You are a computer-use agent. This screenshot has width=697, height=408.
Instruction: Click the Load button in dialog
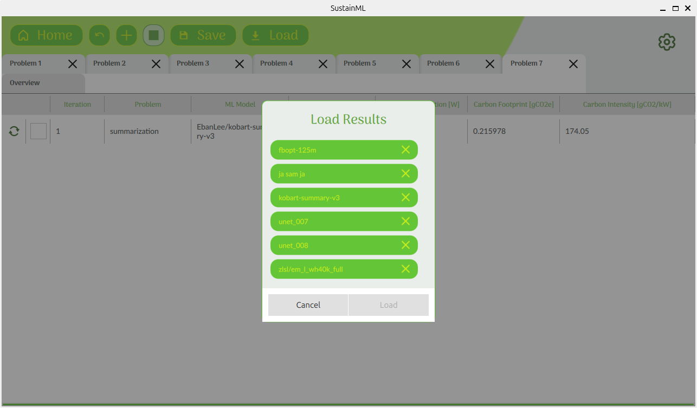click(389, 305)
